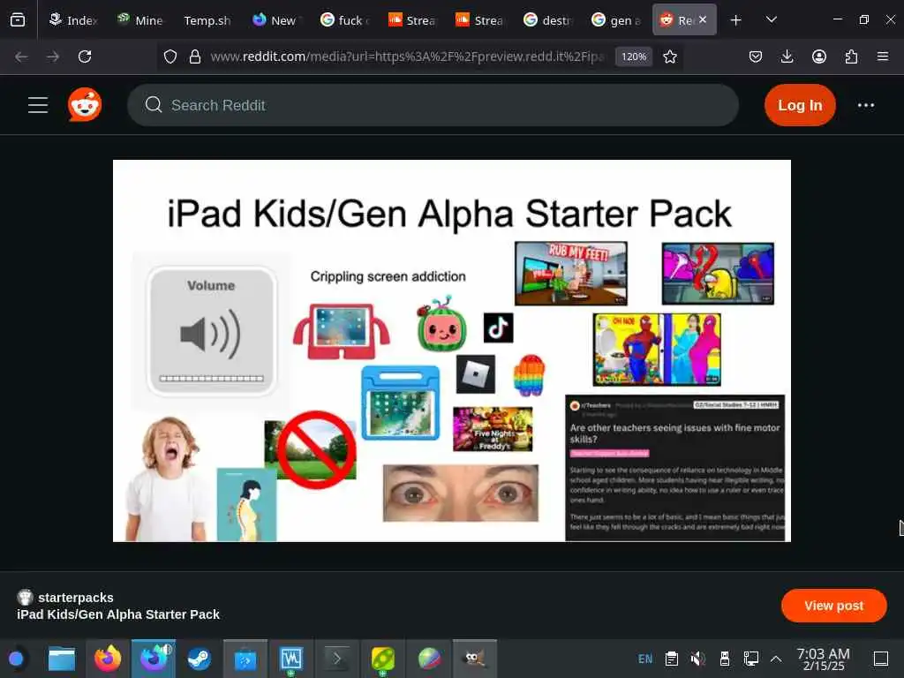Reset the 120% zoom level badge
The image size is (904, 678).
(x=634, y=56)
